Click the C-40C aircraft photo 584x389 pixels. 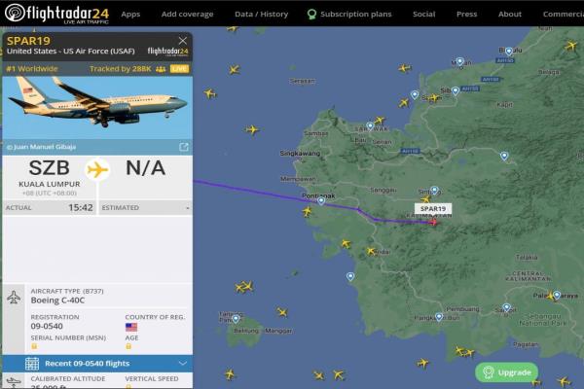pyautogui.click(x=97, y=107)
